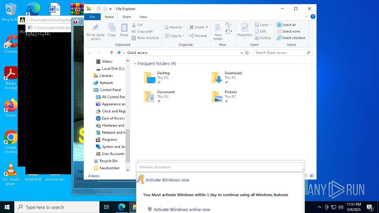Click Paste shortcut in the ribbon
Viewport: 379px width, 213px height.
coord(145,38)
